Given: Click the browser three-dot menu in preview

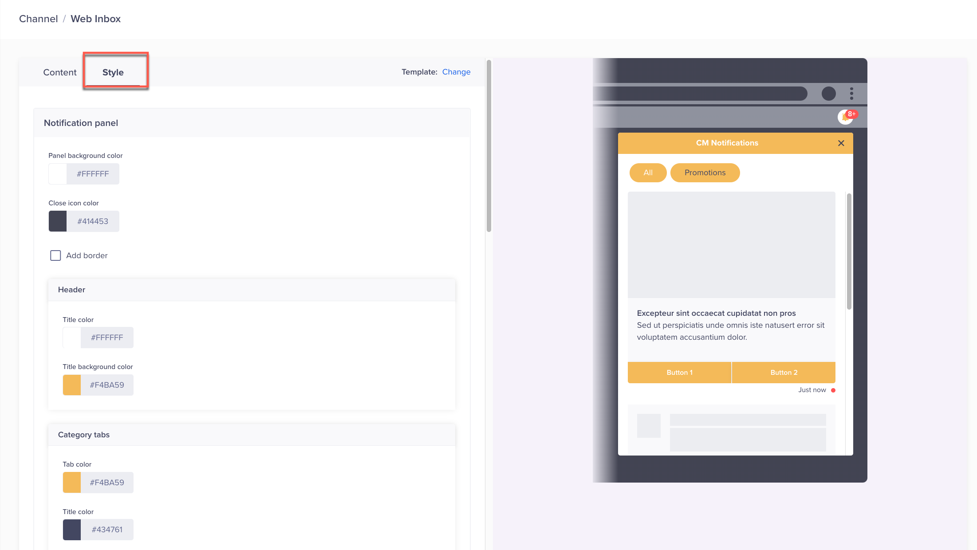Looking at the screenshot, I should [x=851, y=94].
